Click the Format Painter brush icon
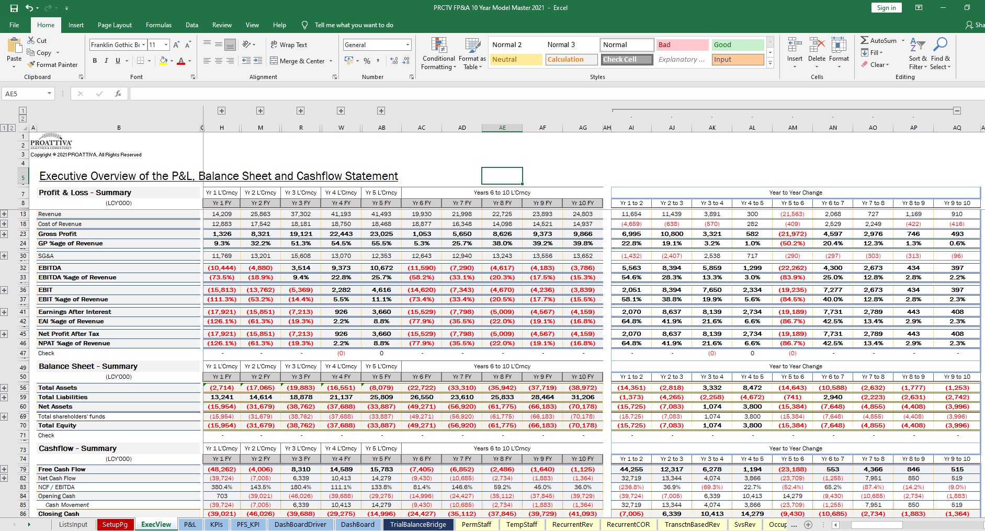This screenshot has height=531, width=985. [30, 65]
